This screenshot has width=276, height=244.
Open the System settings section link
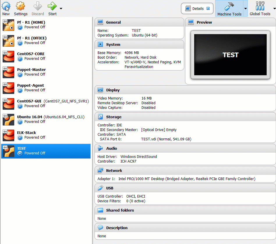point(113,45)
